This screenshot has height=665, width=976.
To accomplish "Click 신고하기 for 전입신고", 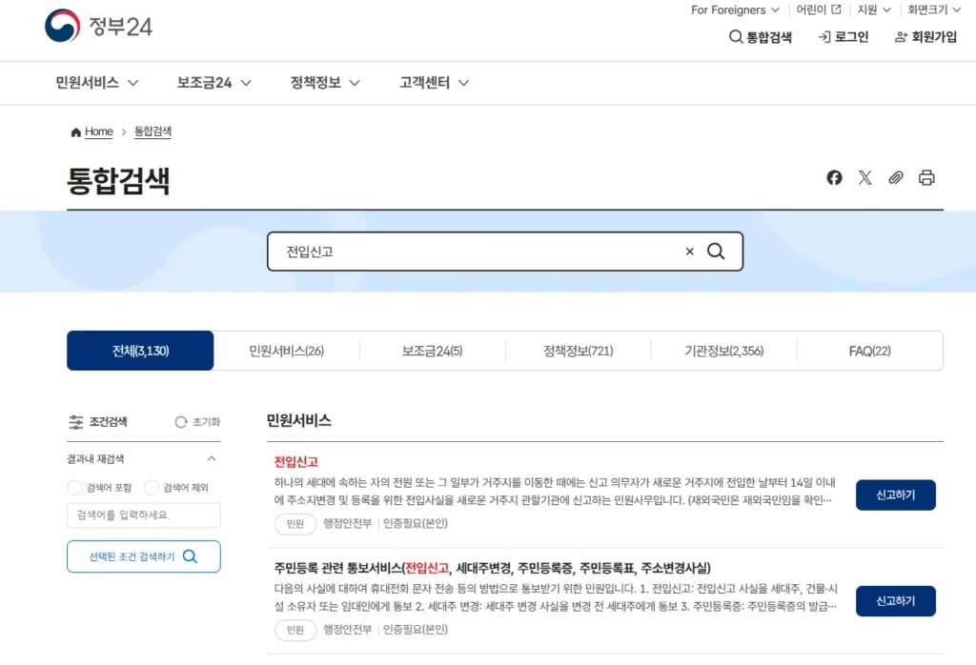I will coord(895,495).
